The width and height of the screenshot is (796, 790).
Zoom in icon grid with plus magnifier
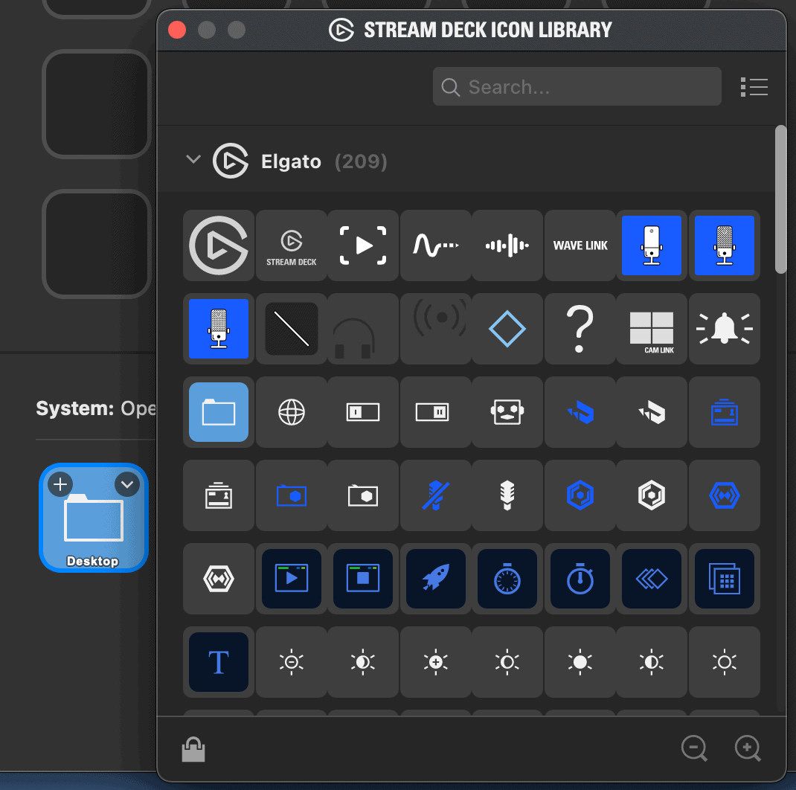[x=748, y=748]
